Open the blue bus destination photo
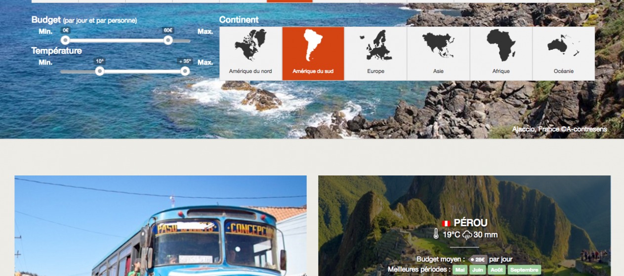 [x=161, y=226]
